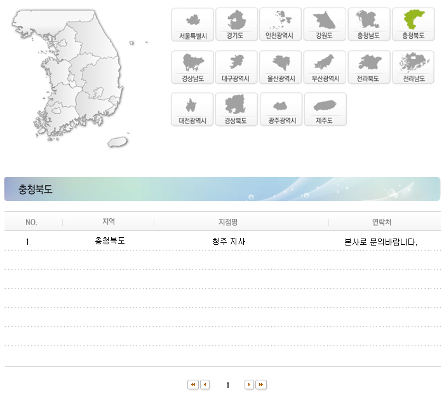The image size is (444, 416).
Task: Jump to the last page of results
Action: [x=261, y=385]
